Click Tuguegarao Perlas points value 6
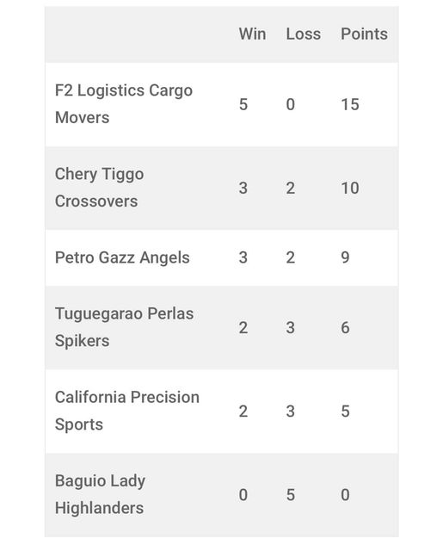443x551 pixels. [346, 327]
